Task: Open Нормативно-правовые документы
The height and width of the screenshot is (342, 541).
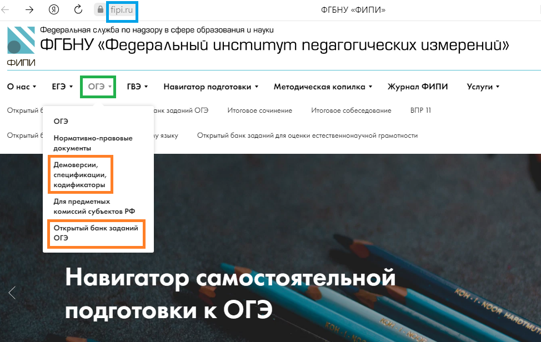Action: click(93, 143)
